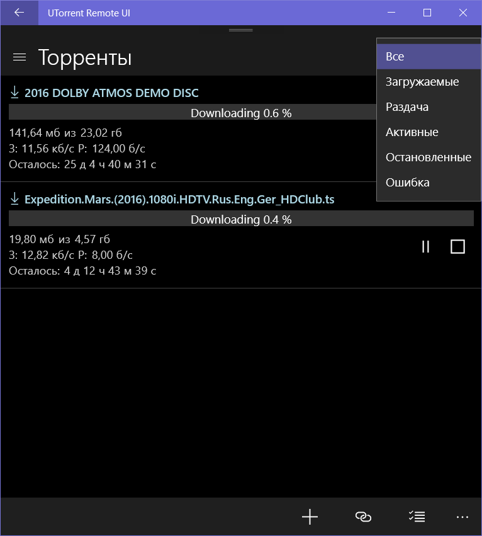
Task: Stop the Expedition.Mars torrent
Action: (457, 246)
